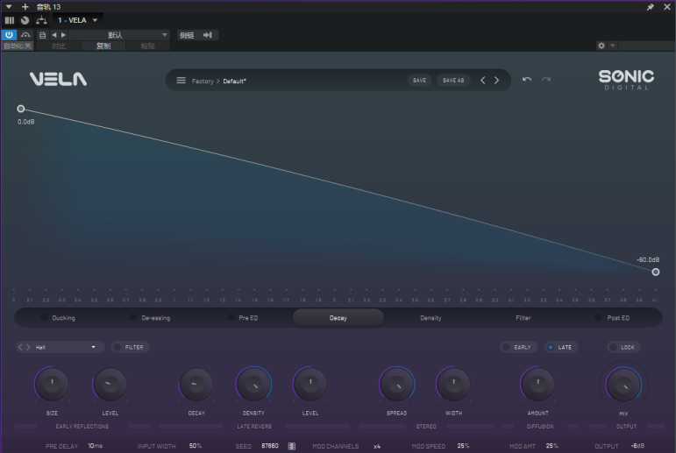Enable the early reflections FILTER toggle
Screen dimensions: 676x453
point(130,347)
